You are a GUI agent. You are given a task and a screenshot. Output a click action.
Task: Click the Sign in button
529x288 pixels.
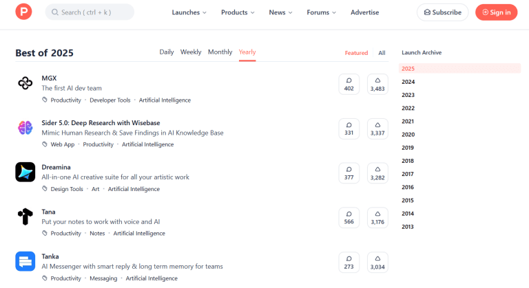click(x=496, y=12)
